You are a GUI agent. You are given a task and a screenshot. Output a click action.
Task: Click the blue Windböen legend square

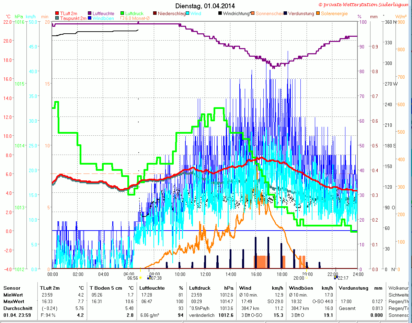click(x=90, y=18)
